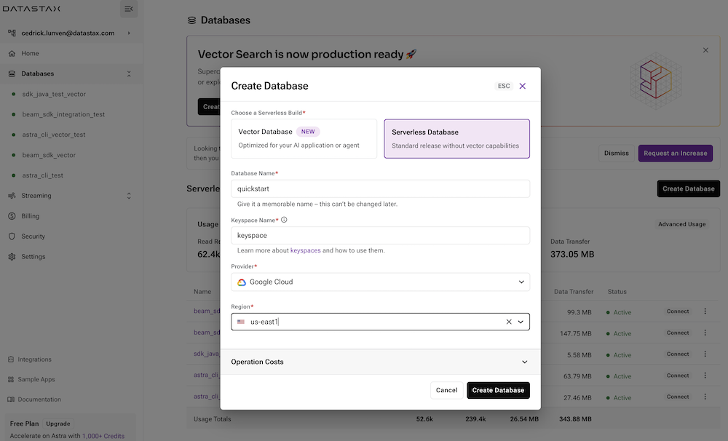
Task: Open the Provider dropdown showing Google Cloud
Action: click(x=380, y=282)
